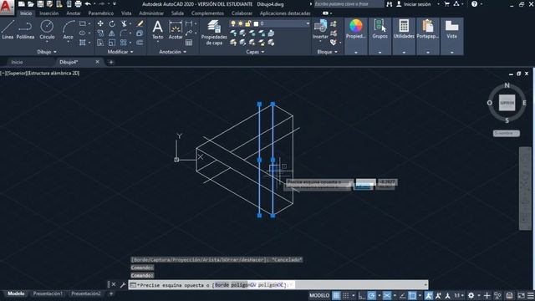The width and height of the screenshot is (535, 301).
Task: Select the Polilínea tool
Action: 25,29
